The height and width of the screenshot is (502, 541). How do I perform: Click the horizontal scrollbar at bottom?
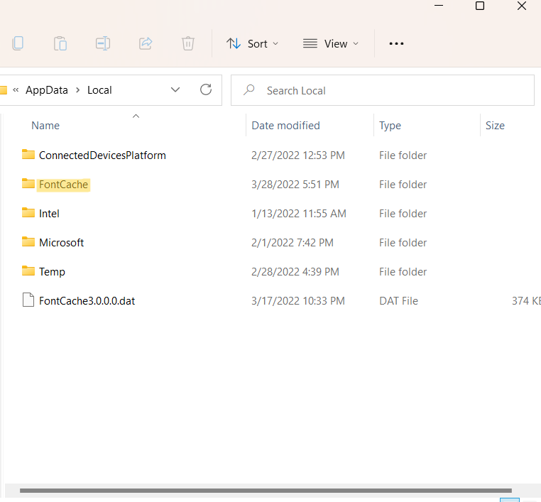coord(266,491)
